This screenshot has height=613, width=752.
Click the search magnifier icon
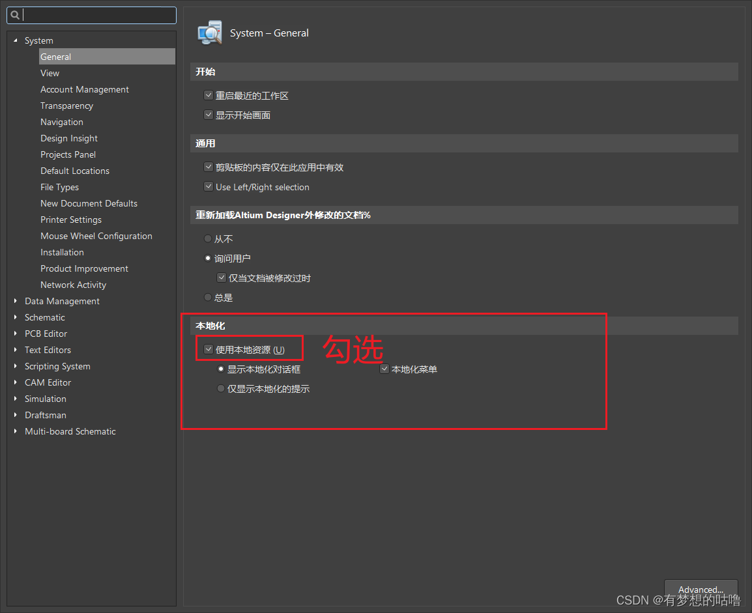pyautogui.click(x=15, y=15)
